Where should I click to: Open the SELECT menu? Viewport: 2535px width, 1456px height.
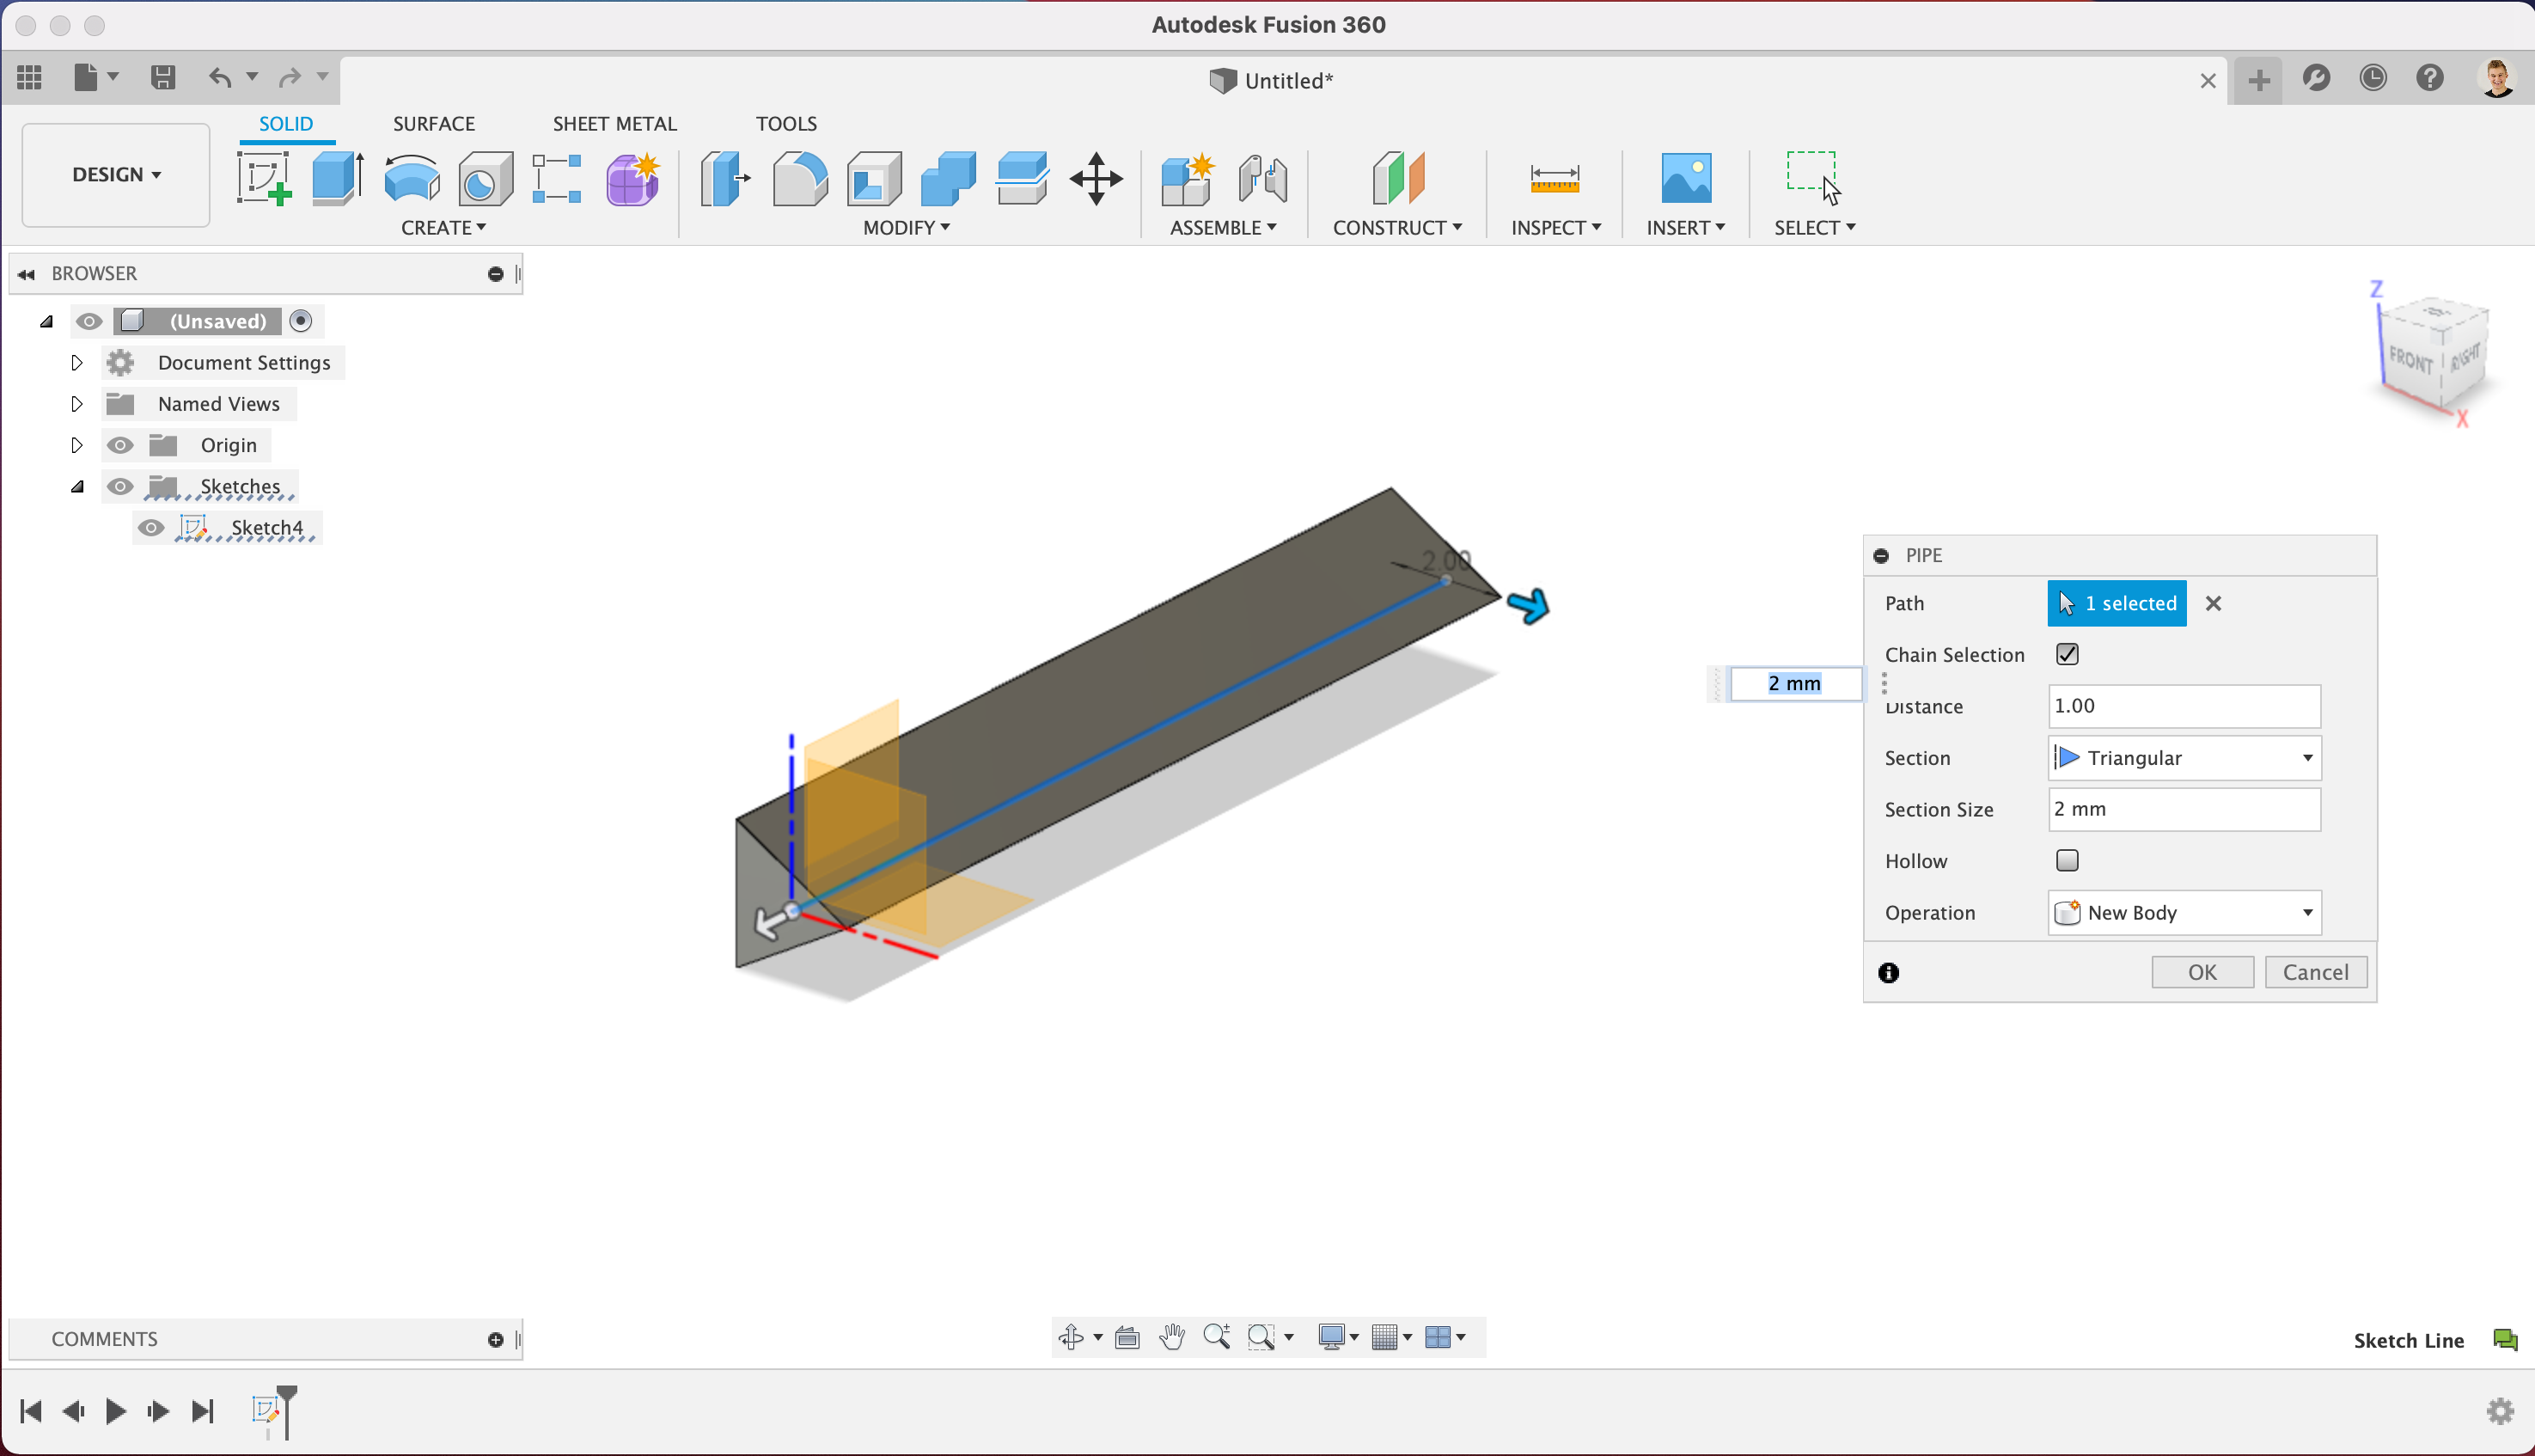click(1814, 228)
